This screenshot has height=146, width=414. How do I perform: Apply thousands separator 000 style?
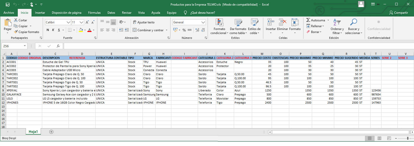190,30
